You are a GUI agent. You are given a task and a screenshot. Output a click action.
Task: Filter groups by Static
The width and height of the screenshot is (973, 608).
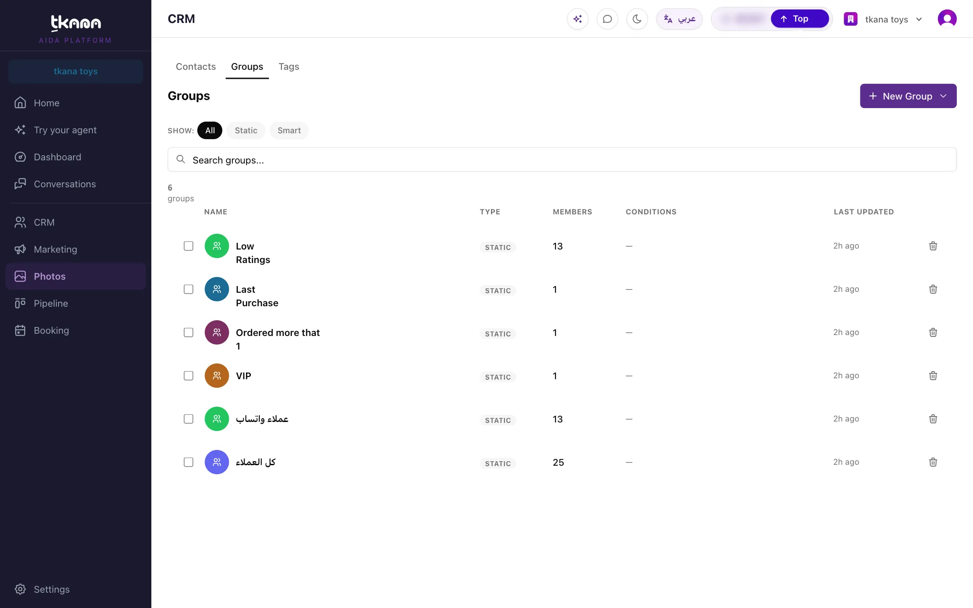tap(246, 131)
